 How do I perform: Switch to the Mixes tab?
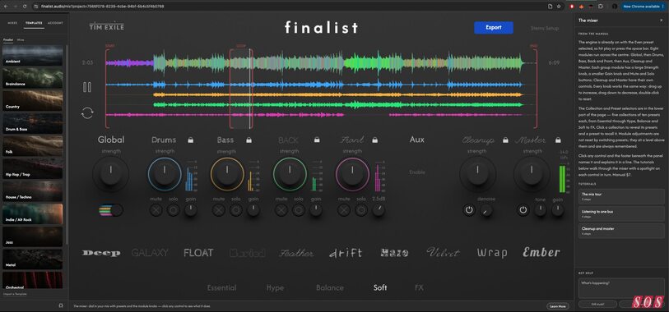(12, 23)
